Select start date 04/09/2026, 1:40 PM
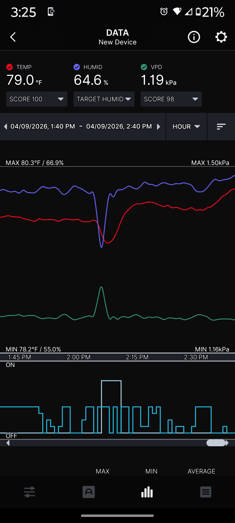Image resolution: width=235 pixels, height=523 pixels. [x=43, y=126]
